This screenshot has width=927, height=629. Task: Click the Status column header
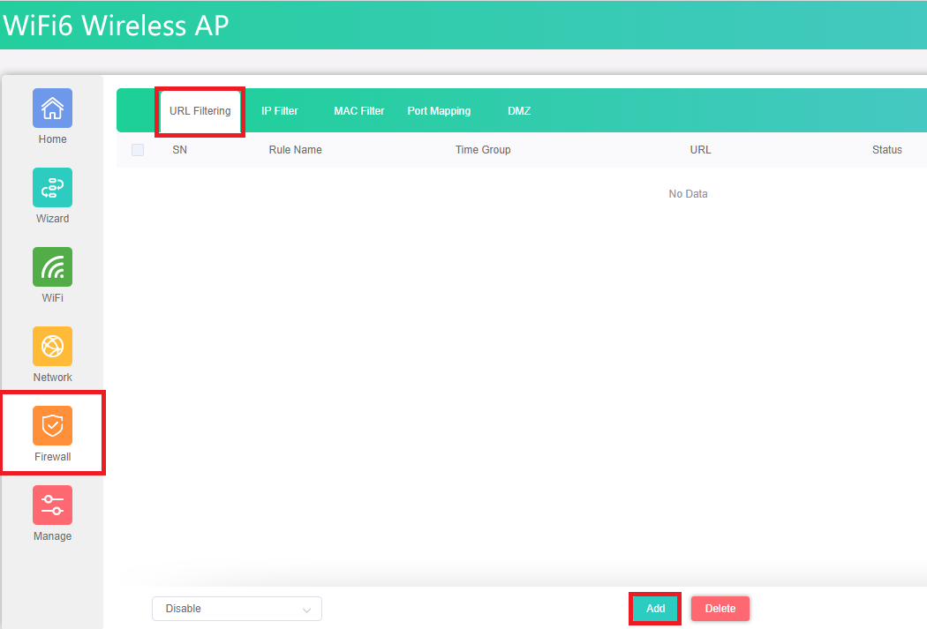point(886,150)
